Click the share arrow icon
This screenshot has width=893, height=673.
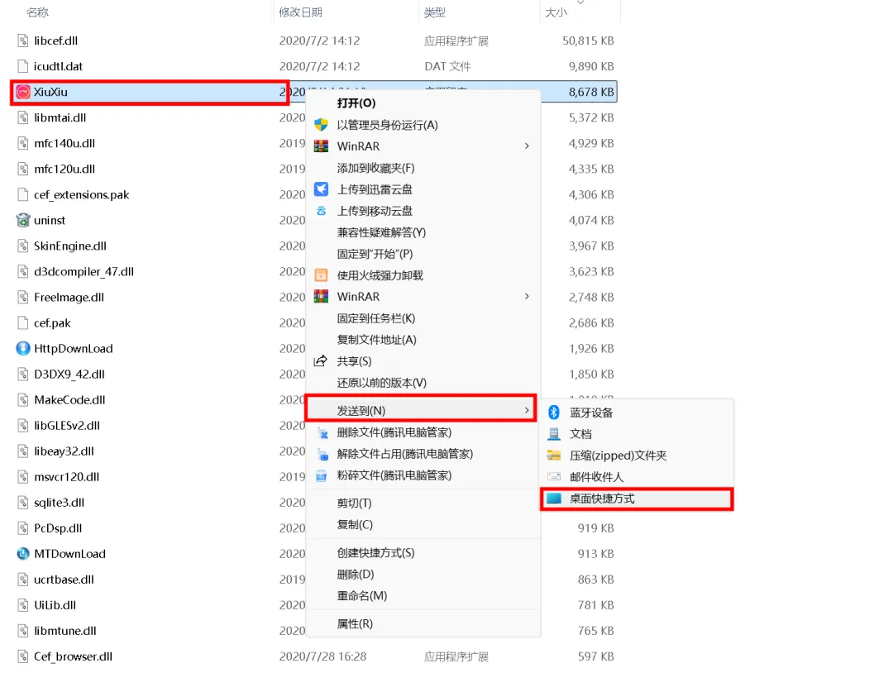click(x=321, y=360)
